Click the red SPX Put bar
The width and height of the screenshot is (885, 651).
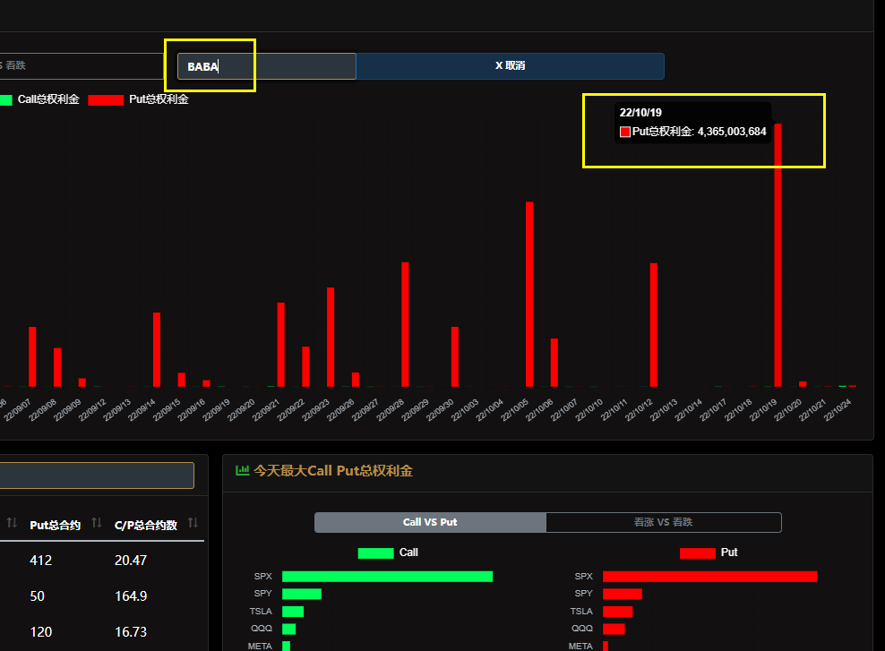tap(710, 577)
